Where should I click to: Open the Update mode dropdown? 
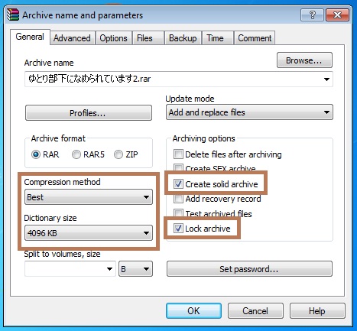pos(249,112)
